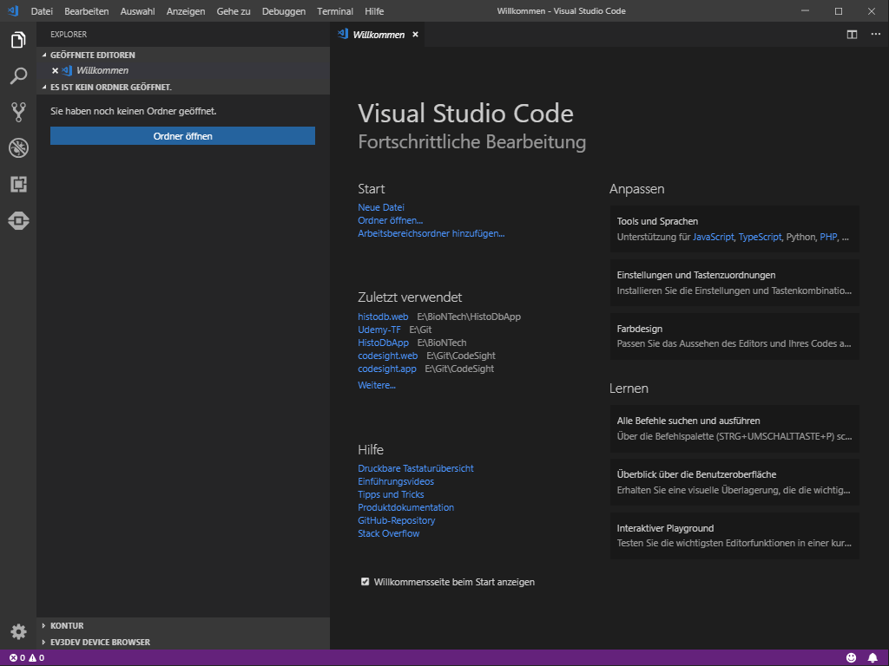The height and width of the screenshot is (666, 889).
Task: Click the Ordner öffnen... link under Start
Action: coord(390,220)
